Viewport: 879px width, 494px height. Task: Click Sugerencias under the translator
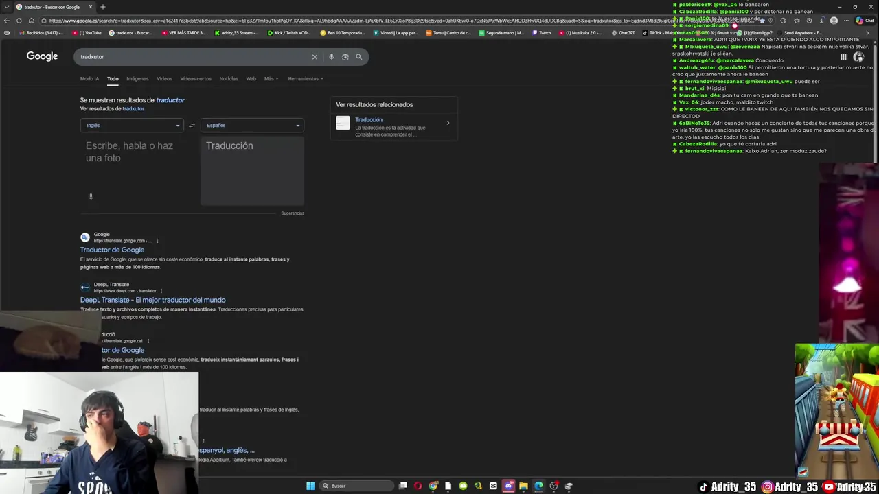(x=293, y=213)
